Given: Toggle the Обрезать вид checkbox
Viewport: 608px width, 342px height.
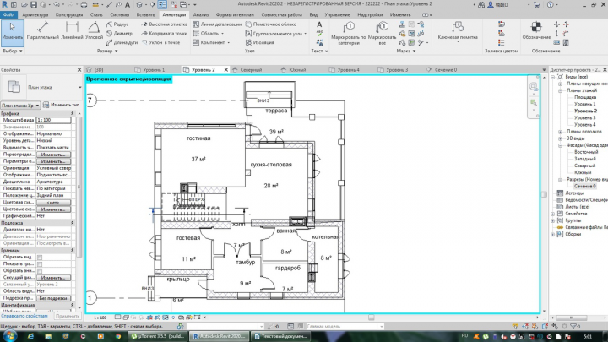Looking at the screenshot, I should (40, 257).
